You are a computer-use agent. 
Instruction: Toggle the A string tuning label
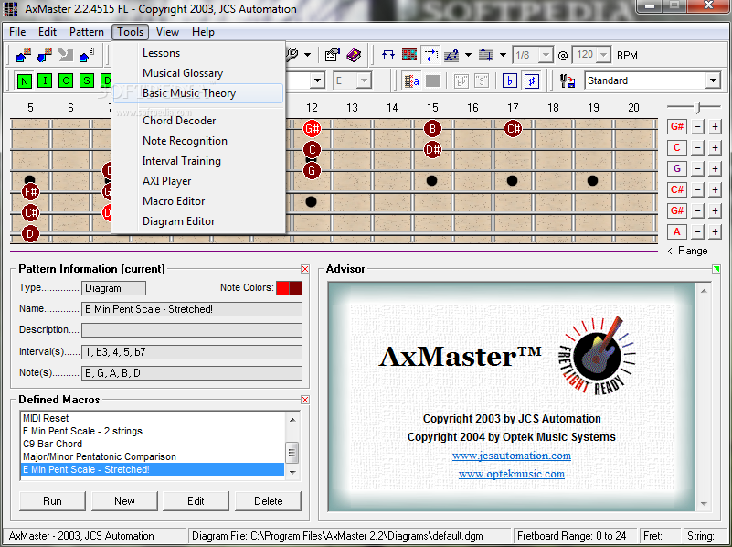[677, 231]
